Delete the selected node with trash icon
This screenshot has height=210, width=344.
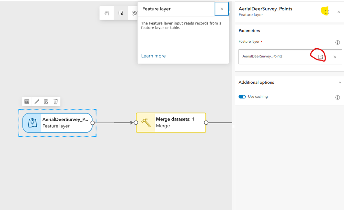pos(55,102)
